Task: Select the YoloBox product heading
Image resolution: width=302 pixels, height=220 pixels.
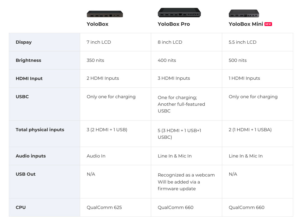Action: 98,24
